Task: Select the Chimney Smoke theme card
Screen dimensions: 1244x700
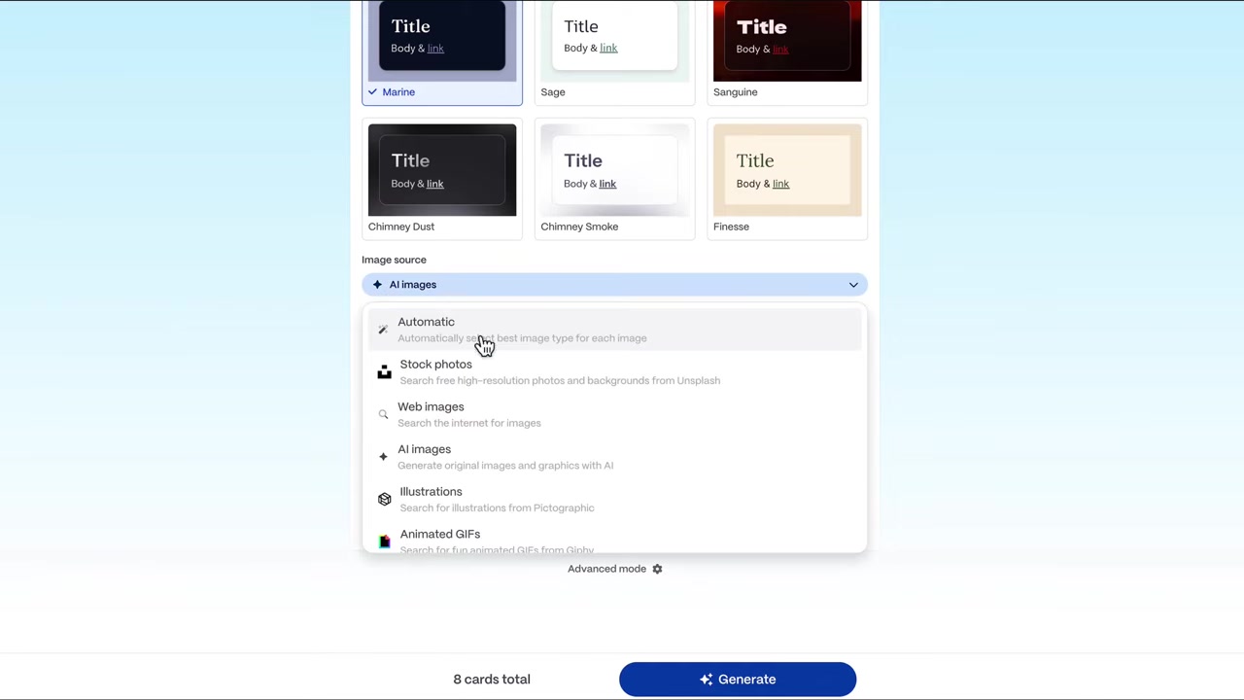Action: pyautogui.click(x=614, y=179)
